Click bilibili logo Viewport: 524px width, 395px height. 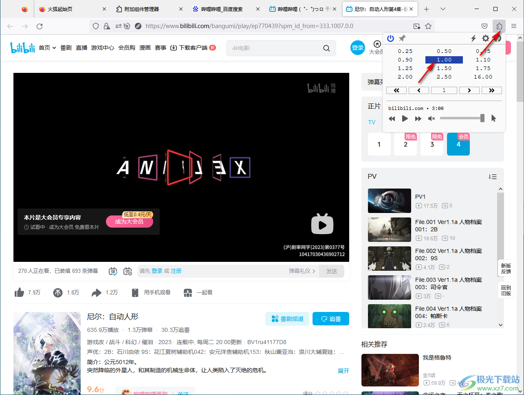tap(23, 48)
